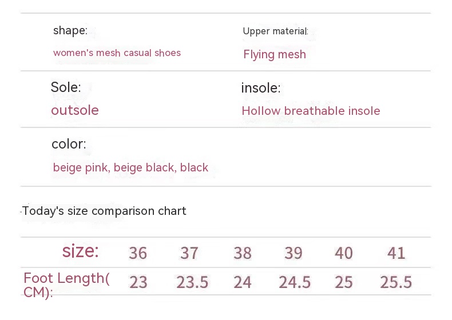
Task: Select the 'Flying mesh' material value
Action: point(275,55)
